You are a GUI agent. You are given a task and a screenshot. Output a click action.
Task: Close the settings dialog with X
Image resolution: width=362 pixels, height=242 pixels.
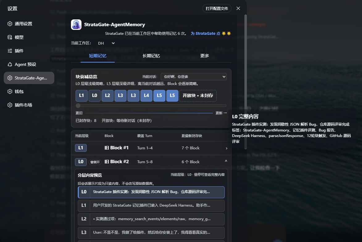pos(238,8)
